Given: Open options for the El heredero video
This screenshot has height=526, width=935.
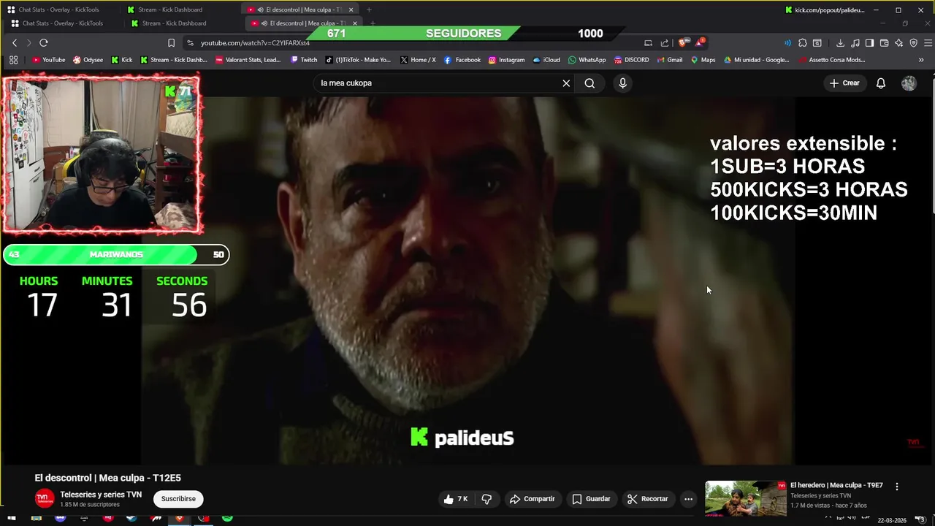Looking at the screenshot, I should [897, 487].
